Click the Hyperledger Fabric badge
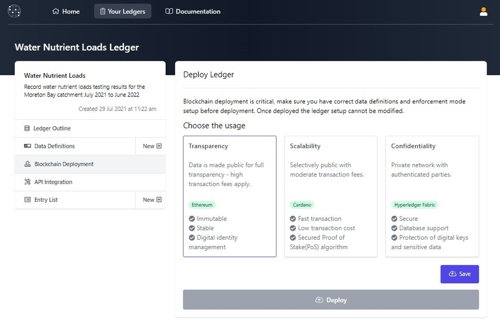This screenshot has width=500, height=328. point(415,205)
